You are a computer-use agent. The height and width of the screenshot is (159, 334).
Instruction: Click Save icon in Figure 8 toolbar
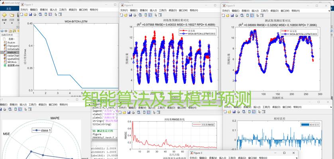click(130, 15)
